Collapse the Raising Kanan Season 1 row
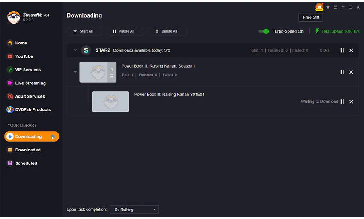 click(75, 72)
